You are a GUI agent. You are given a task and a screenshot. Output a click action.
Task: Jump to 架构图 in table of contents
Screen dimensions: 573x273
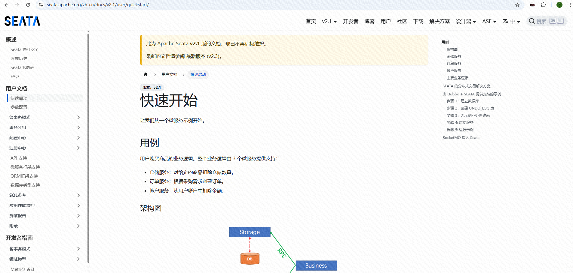point(452,49)
